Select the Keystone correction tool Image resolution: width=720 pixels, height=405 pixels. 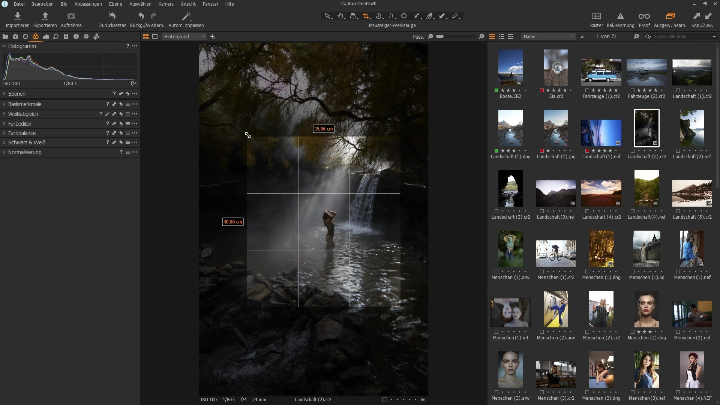click(391, 16)
